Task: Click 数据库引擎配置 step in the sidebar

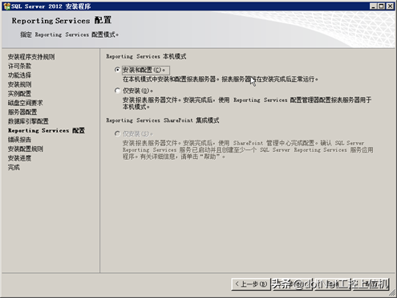Action: [x=28, y=121]
